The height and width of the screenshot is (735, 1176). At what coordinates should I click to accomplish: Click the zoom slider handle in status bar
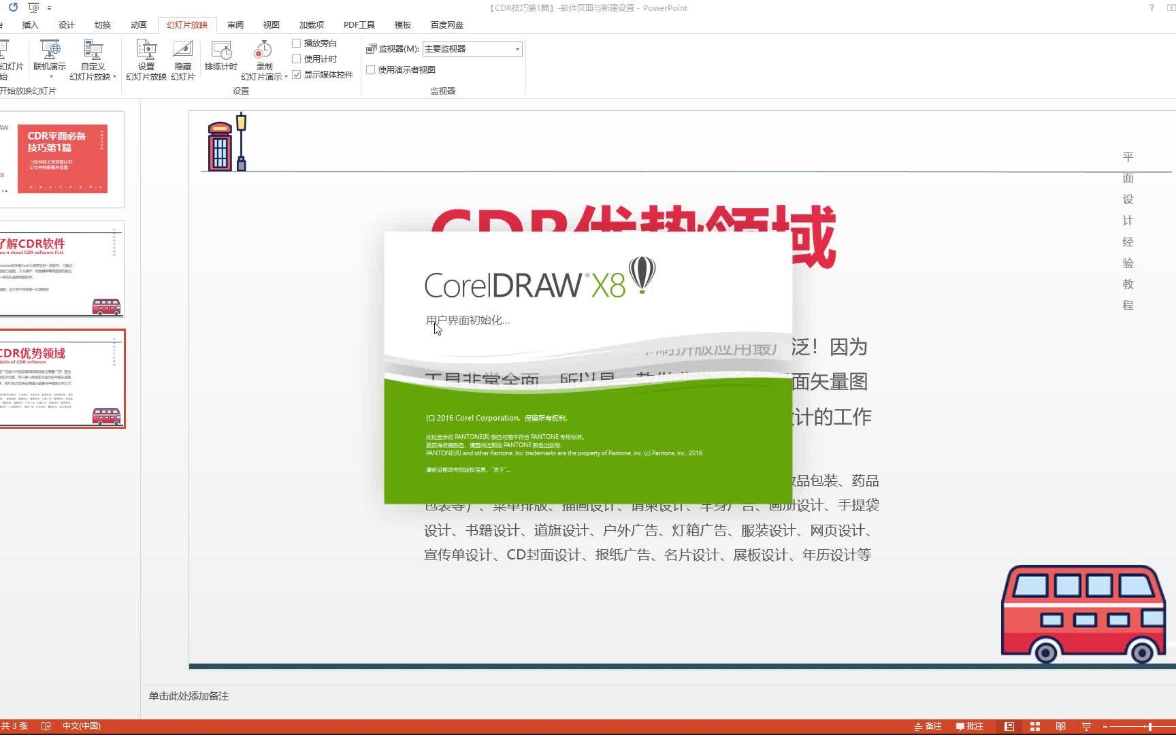click(1149, 726)
